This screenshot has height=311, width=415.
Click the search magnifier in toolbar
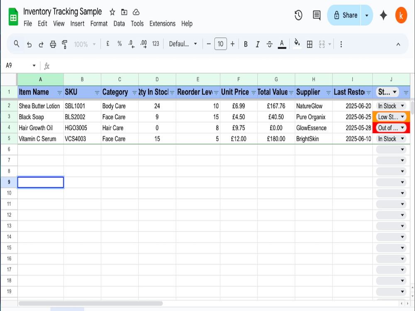[x=17, y=44]
